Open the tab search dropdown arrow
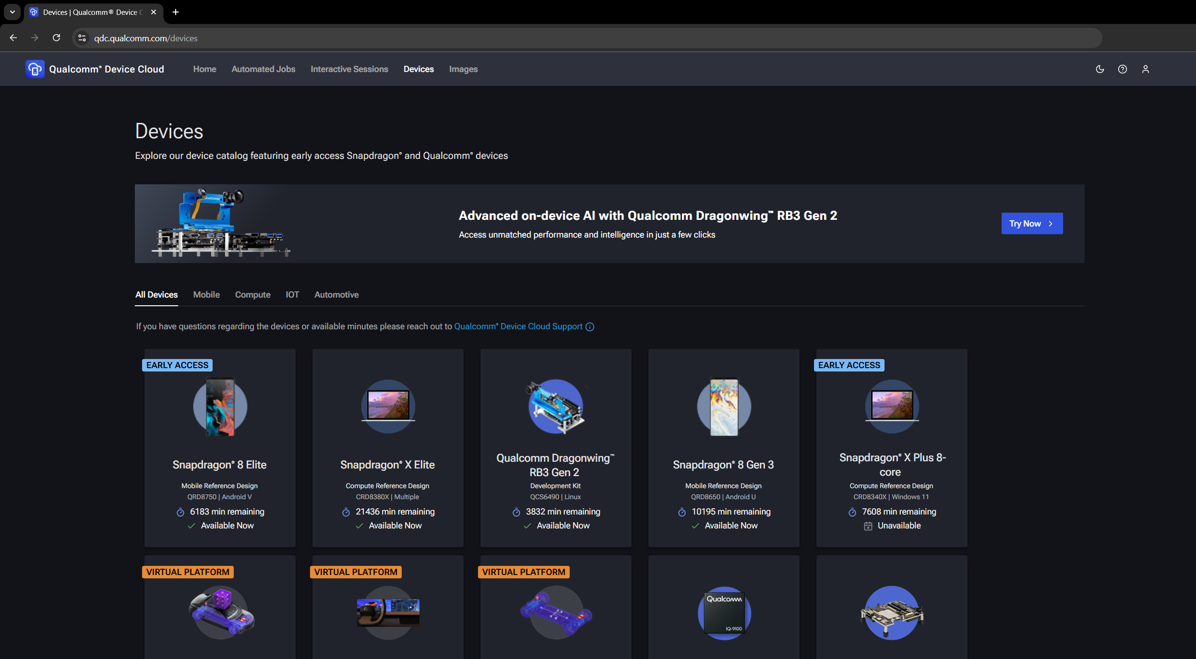1196x659 pixels. (x=12, y=12)
